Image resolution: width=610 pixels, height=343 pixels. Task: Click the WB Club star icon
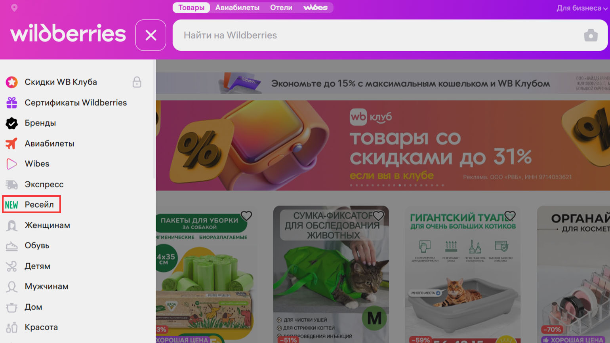pos(12,82)
